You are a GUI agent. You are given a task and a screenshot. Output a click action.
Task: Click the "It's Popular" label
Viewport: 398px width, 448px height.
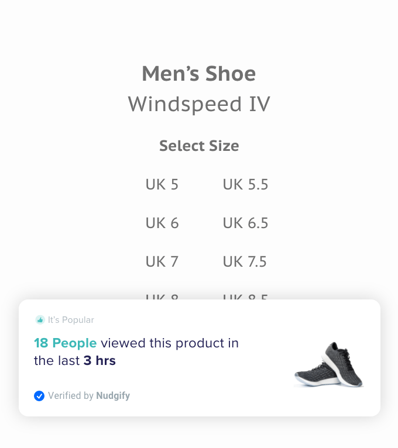71,320
